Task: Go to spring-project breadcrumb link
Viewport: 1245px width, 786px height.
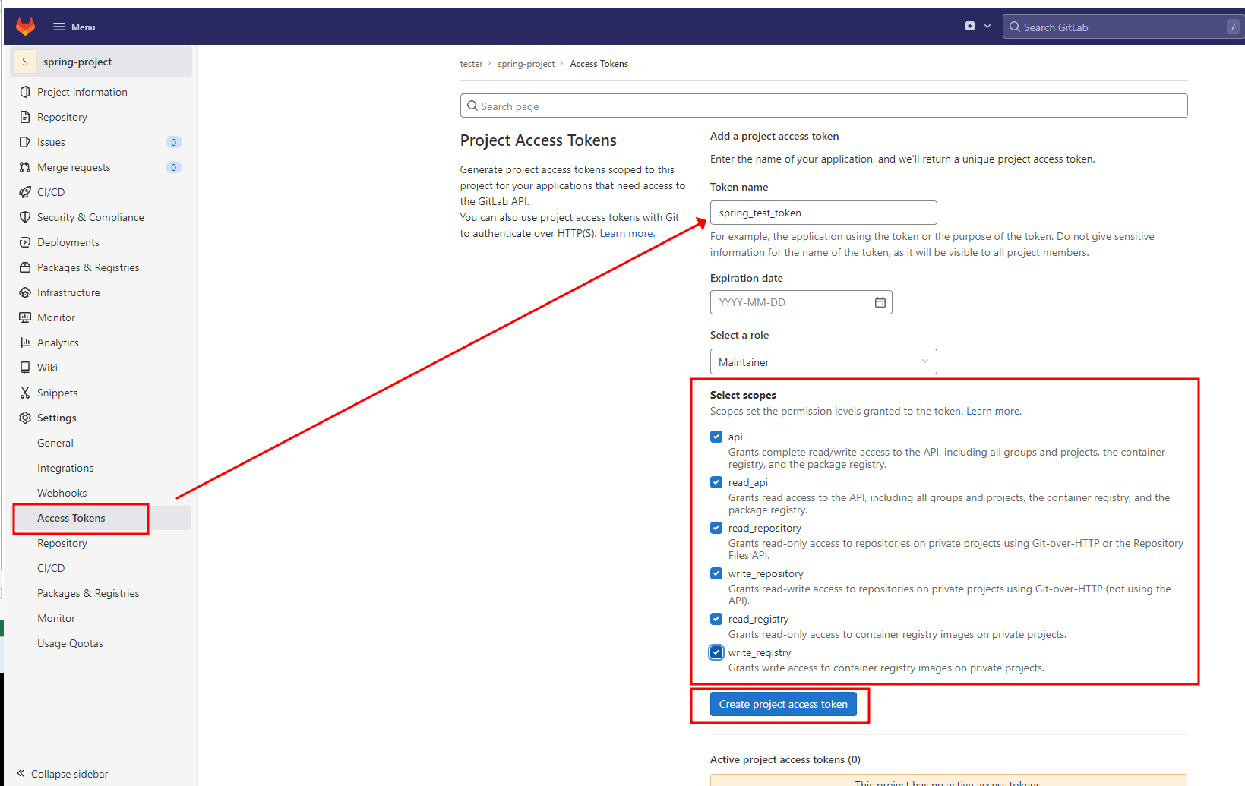Action: [x=526, y=64]
